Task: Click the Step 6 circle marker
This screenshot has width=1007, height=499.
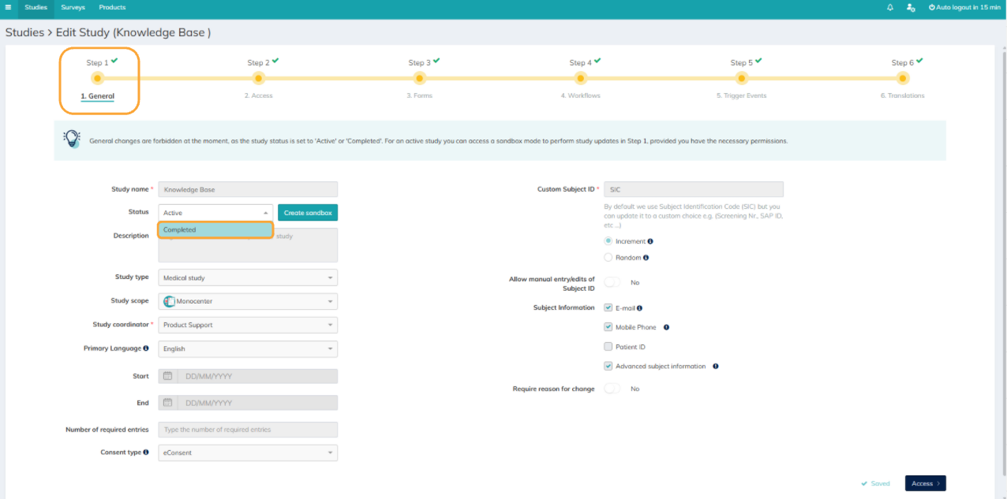Action: tap(902, 78)
